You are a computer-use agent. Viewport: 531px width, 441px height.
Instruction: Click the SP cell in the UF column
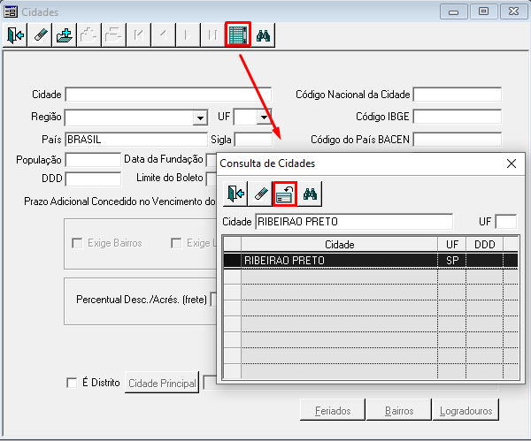[452, 261]
